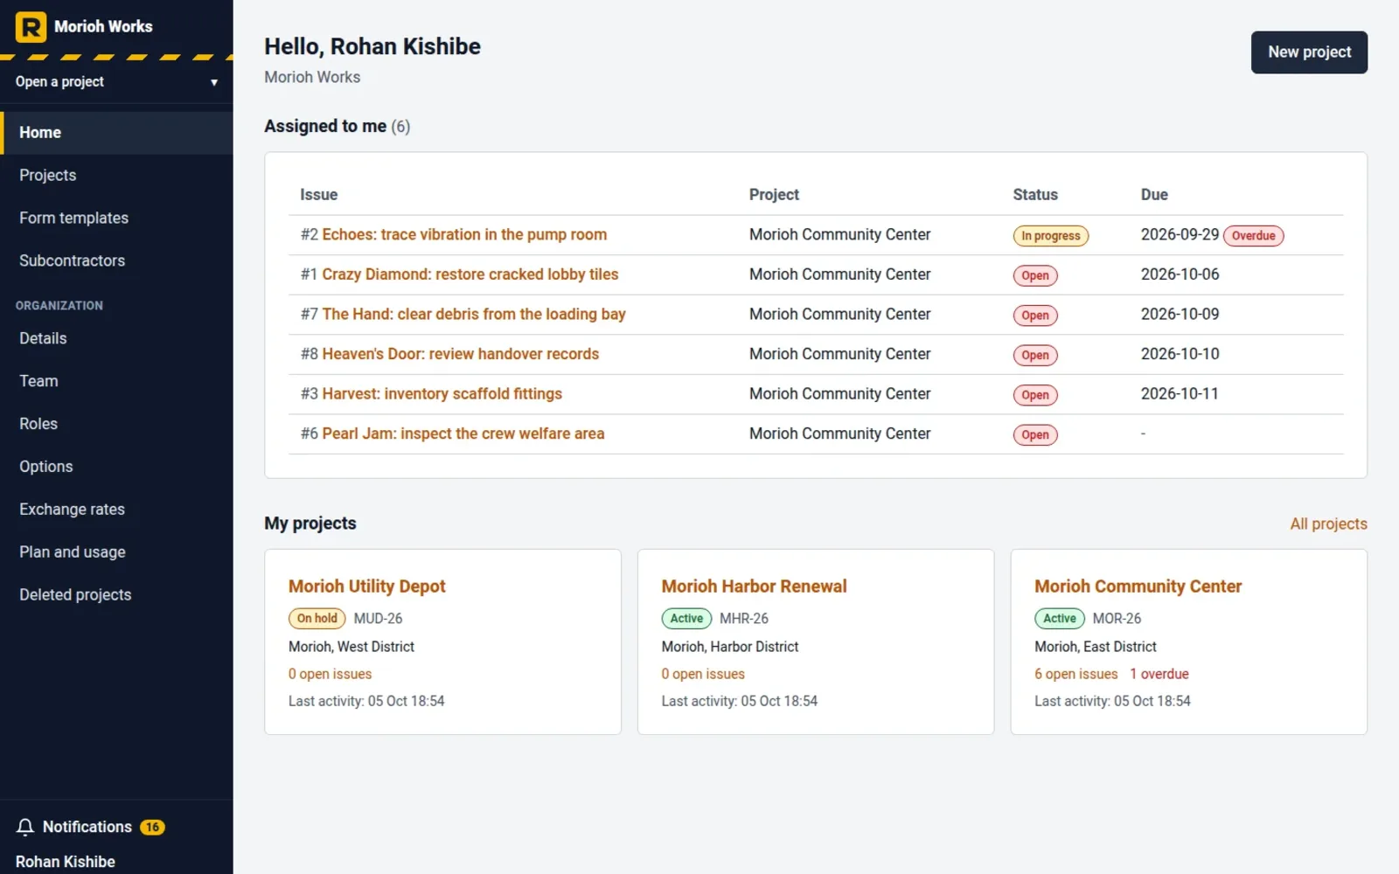
Task: Click the Notifications label in sidebar
Action: (x=87, y=827)
